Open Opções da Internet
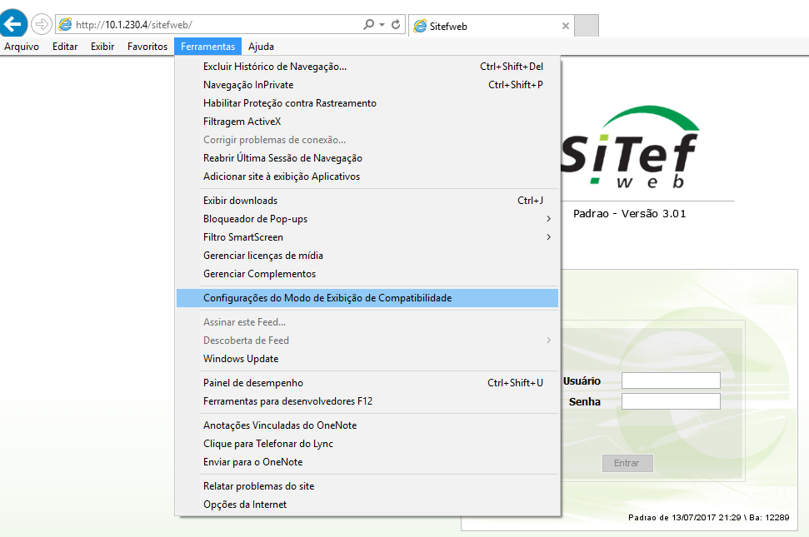 coord(367,505)
